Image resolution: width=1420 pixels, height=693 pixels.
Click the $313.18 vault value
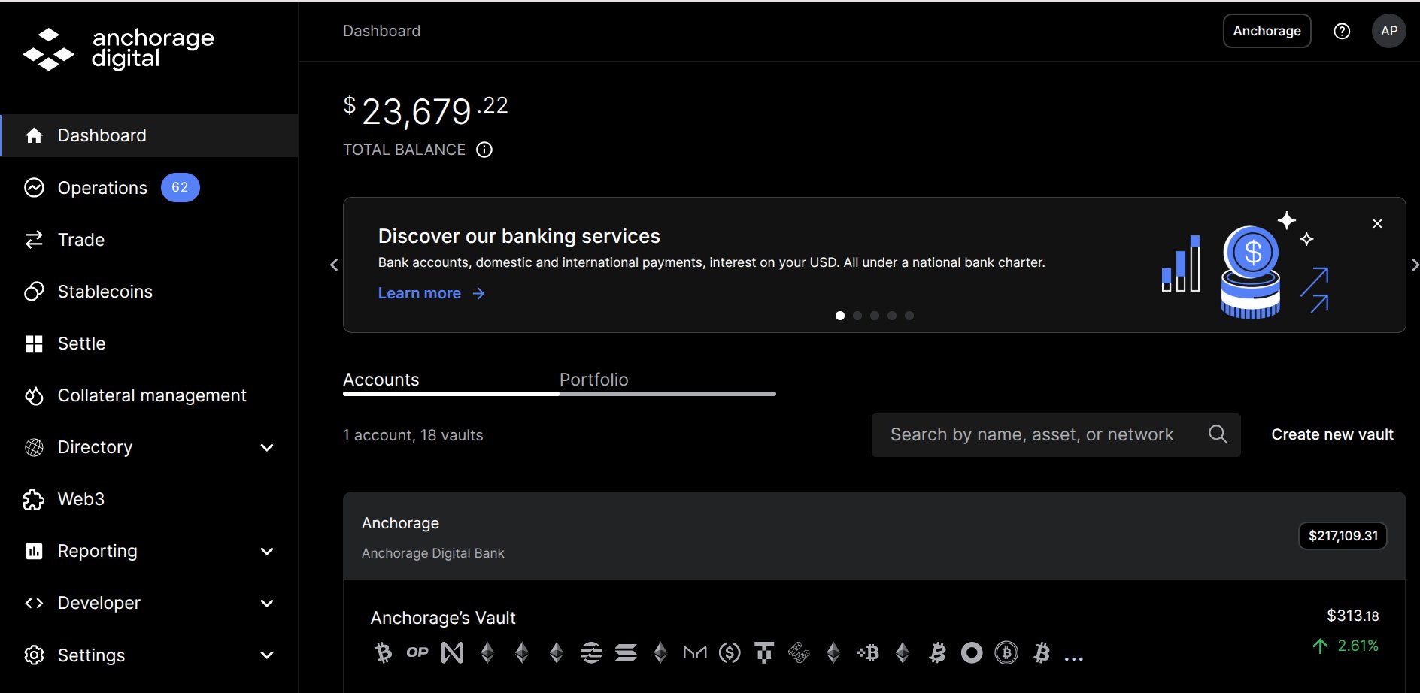coord(1352,616)
